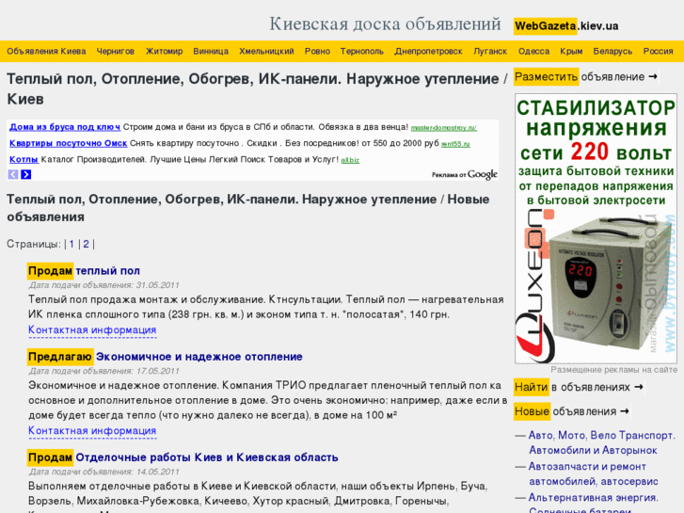
Task: Select Беларусь in the yellow menu
Action: coord(612,51)
